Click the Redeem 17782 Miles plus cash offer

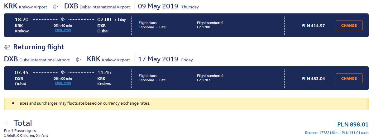337,132
